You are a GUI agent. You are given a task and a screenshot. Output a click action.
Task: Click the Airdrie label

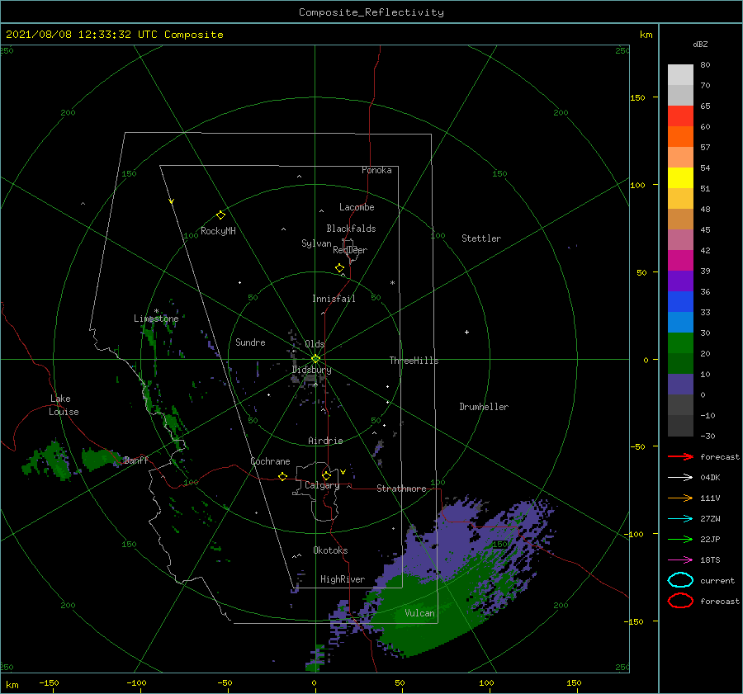[x=325, y=441]
